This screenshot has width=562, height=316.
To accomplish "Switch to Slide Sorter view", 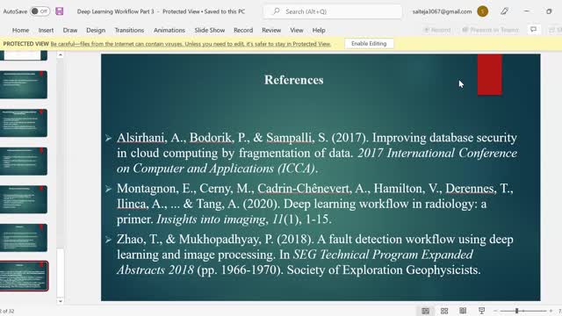I will click(x=444, y=311).
